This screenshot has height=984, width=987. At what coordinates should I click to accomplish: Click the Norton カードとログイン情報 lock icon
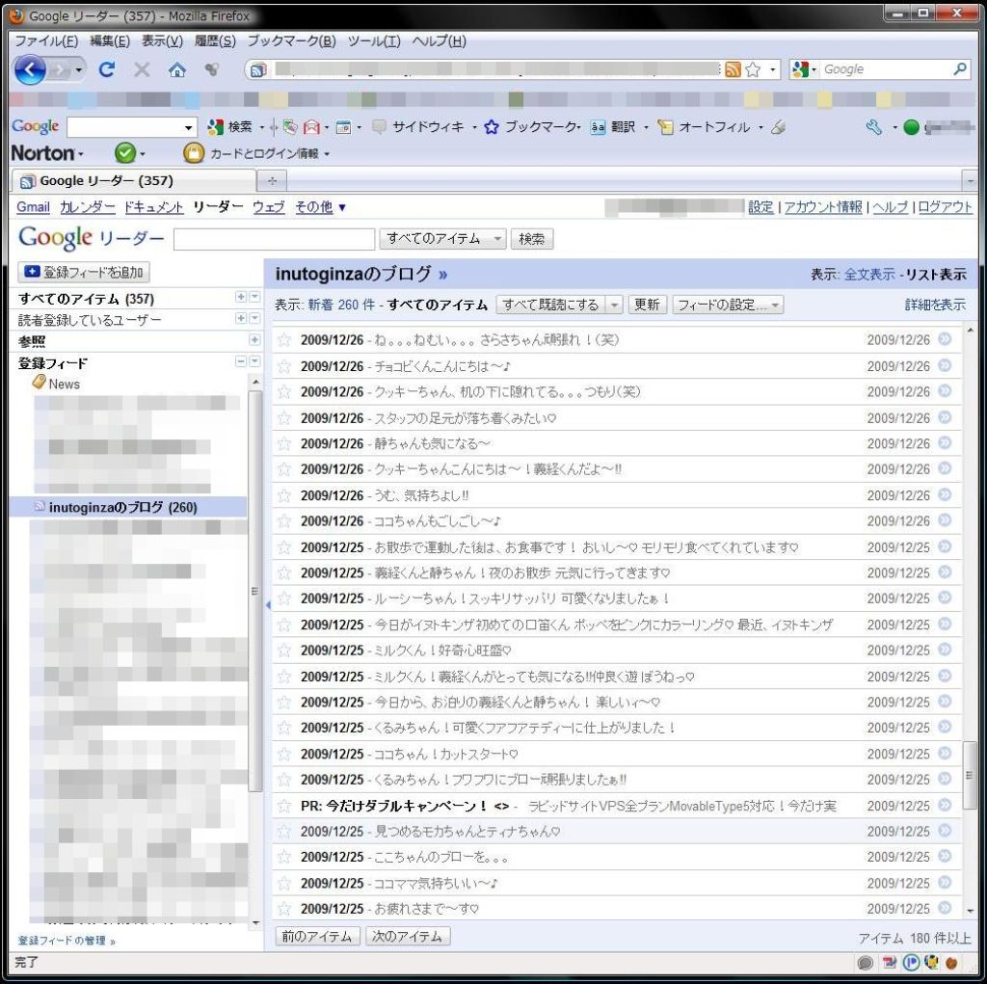coord(193,152)
